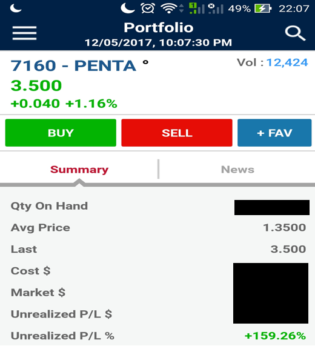
Task: Tap the 7160 - PENTA stock title
Action: pos(73,65)
